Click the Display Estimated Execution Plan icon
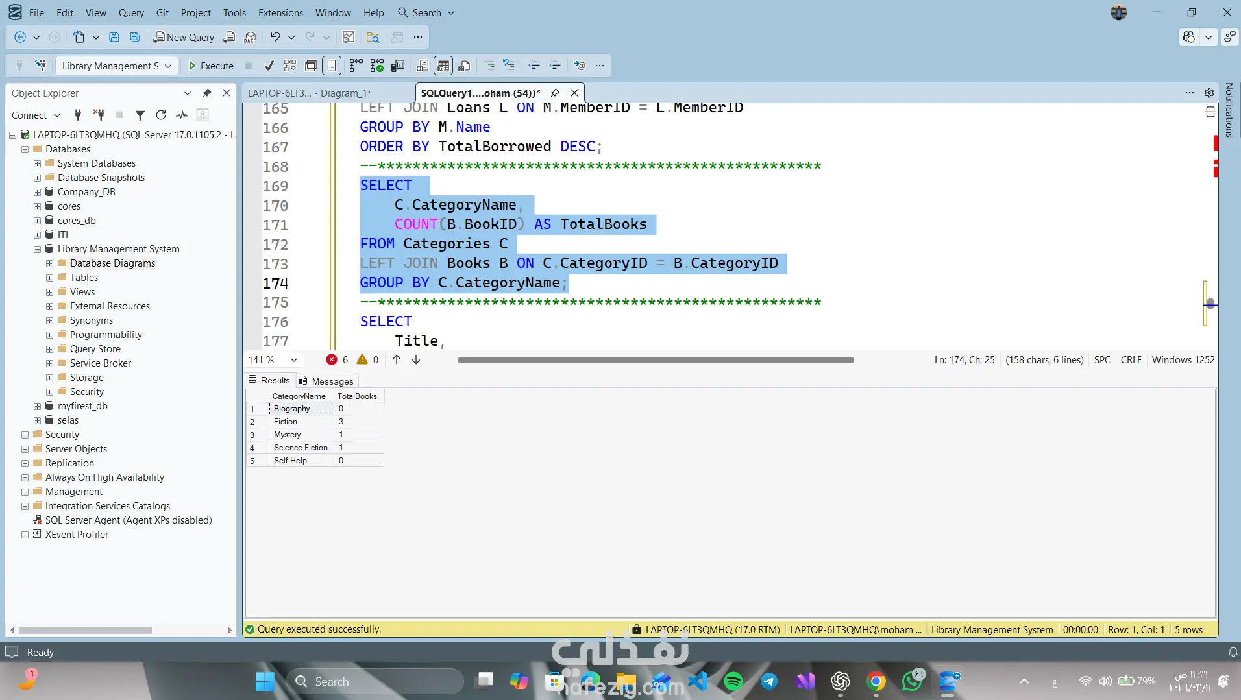 click(290, 66)
